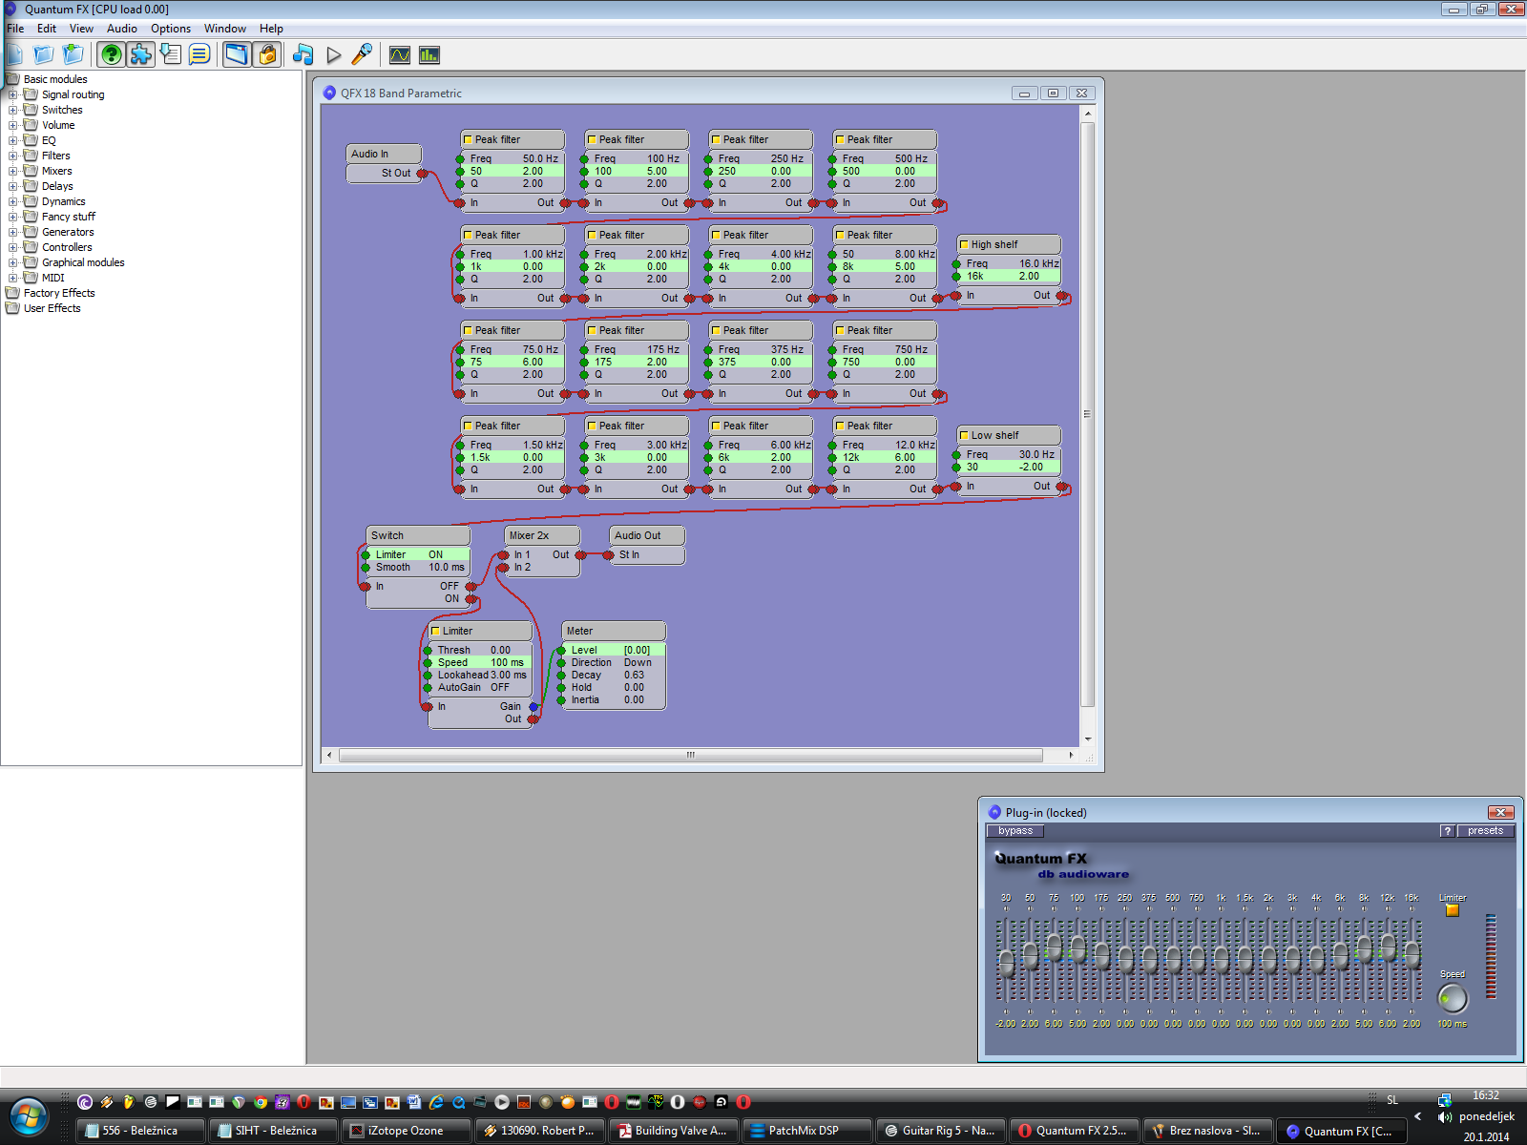Click QFX 18 Band Parametric window icon
This screenshot has width=1527, height=1145.
[x=329, y=93]
